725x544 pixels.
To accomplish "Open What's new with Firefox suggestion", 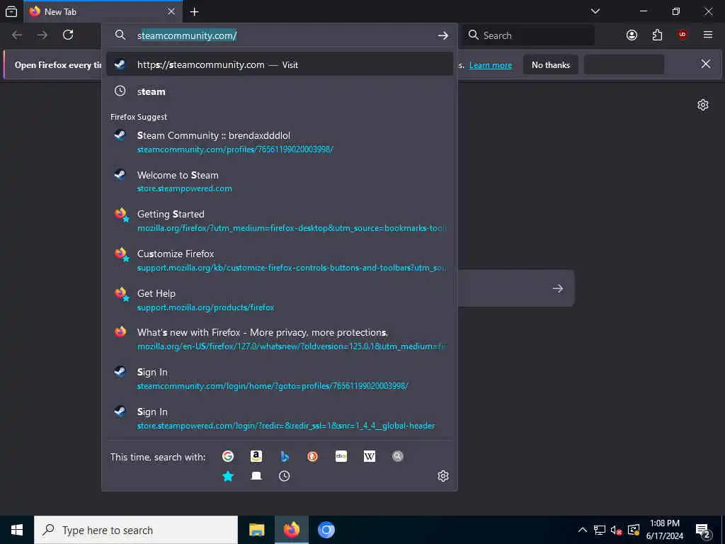I will (x=279, y=339).
